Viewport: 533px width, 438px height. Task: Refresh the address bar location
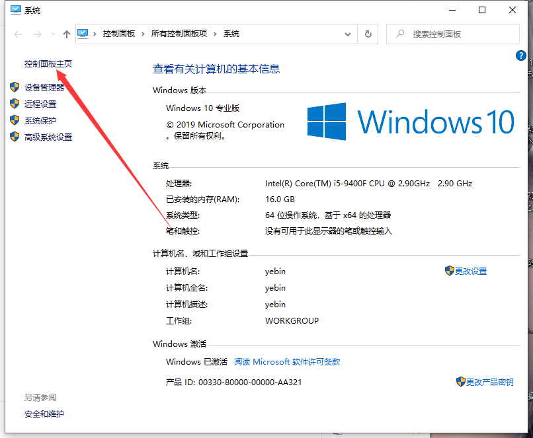tap(368, 34)
